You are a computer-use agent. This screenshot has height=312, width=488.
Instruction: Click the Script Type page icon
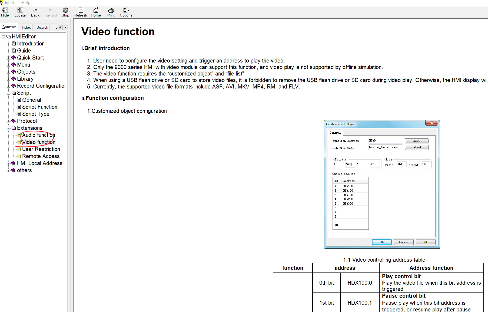19,114
